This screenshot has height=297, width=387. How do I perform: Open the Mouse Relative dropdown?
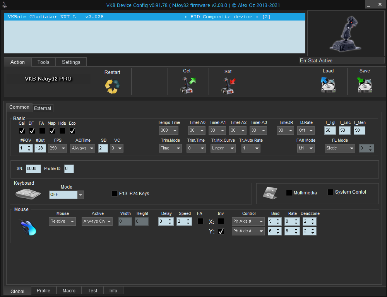[62, 221]
